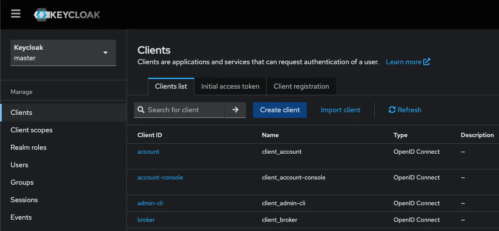Open the broker client
Viewport: 499px width, 231px height.
tap(146, 220)
